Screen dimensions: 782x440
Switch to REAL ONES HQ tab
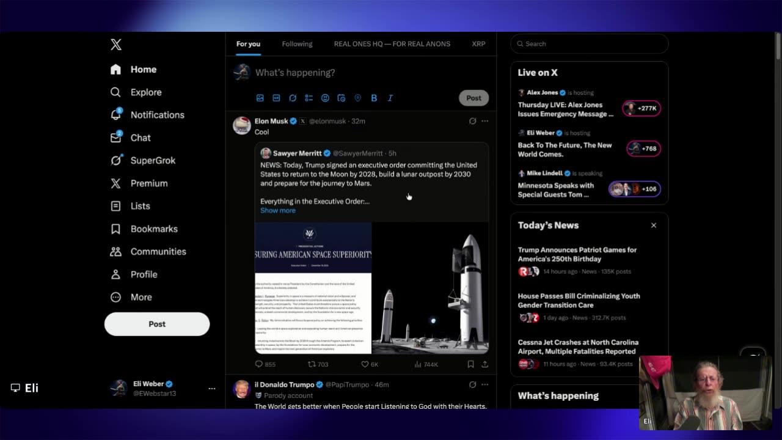click(x=392, y=44)
